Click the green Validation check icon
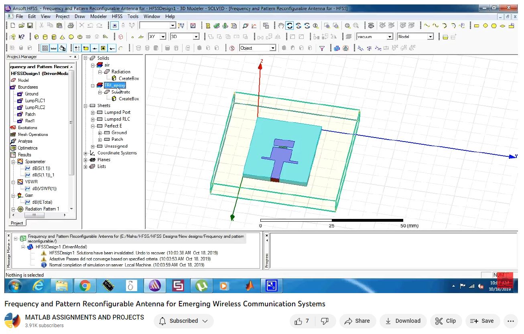 pos(217,26)
